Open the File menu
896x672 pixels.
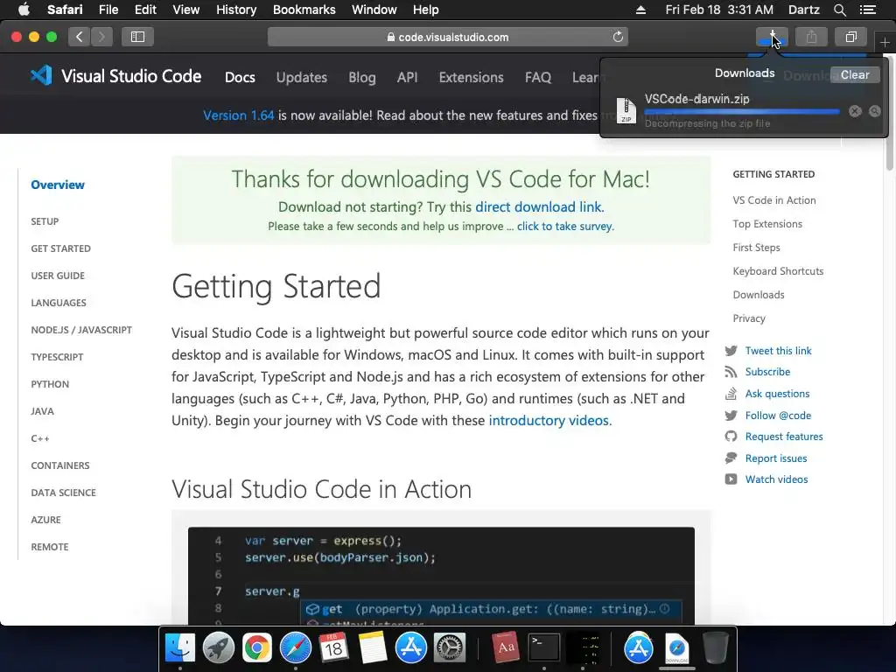(108, 10)
